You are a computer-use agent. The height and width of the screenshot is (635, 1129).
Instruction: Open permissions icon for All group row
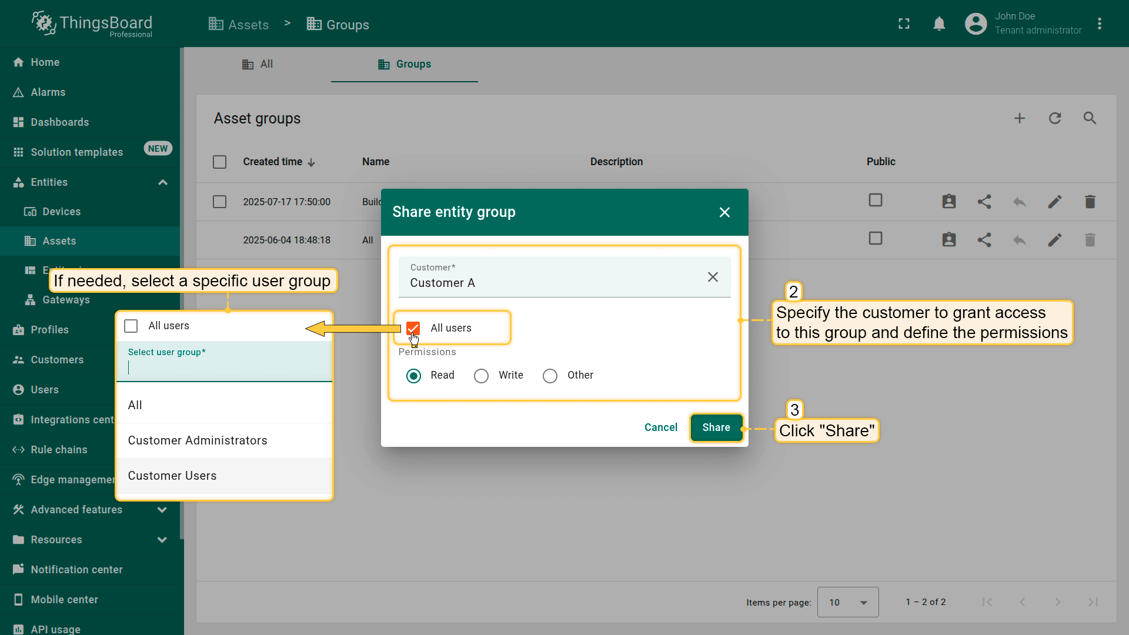point(948,240)
